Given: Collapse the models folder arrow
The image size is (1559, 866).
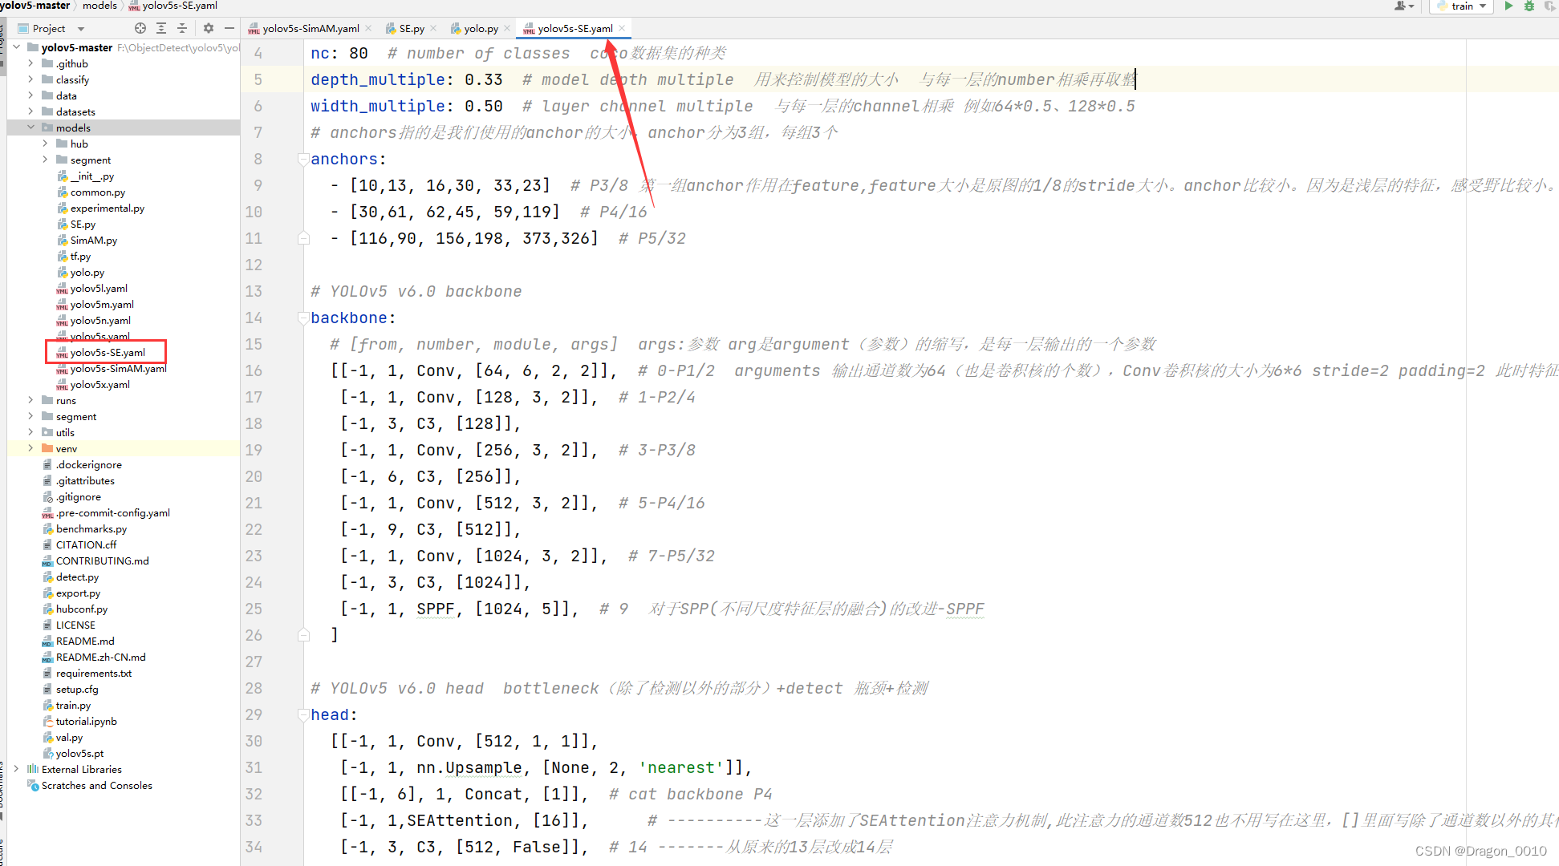Looking at the screenshot, I should click(x=31, y=127).
